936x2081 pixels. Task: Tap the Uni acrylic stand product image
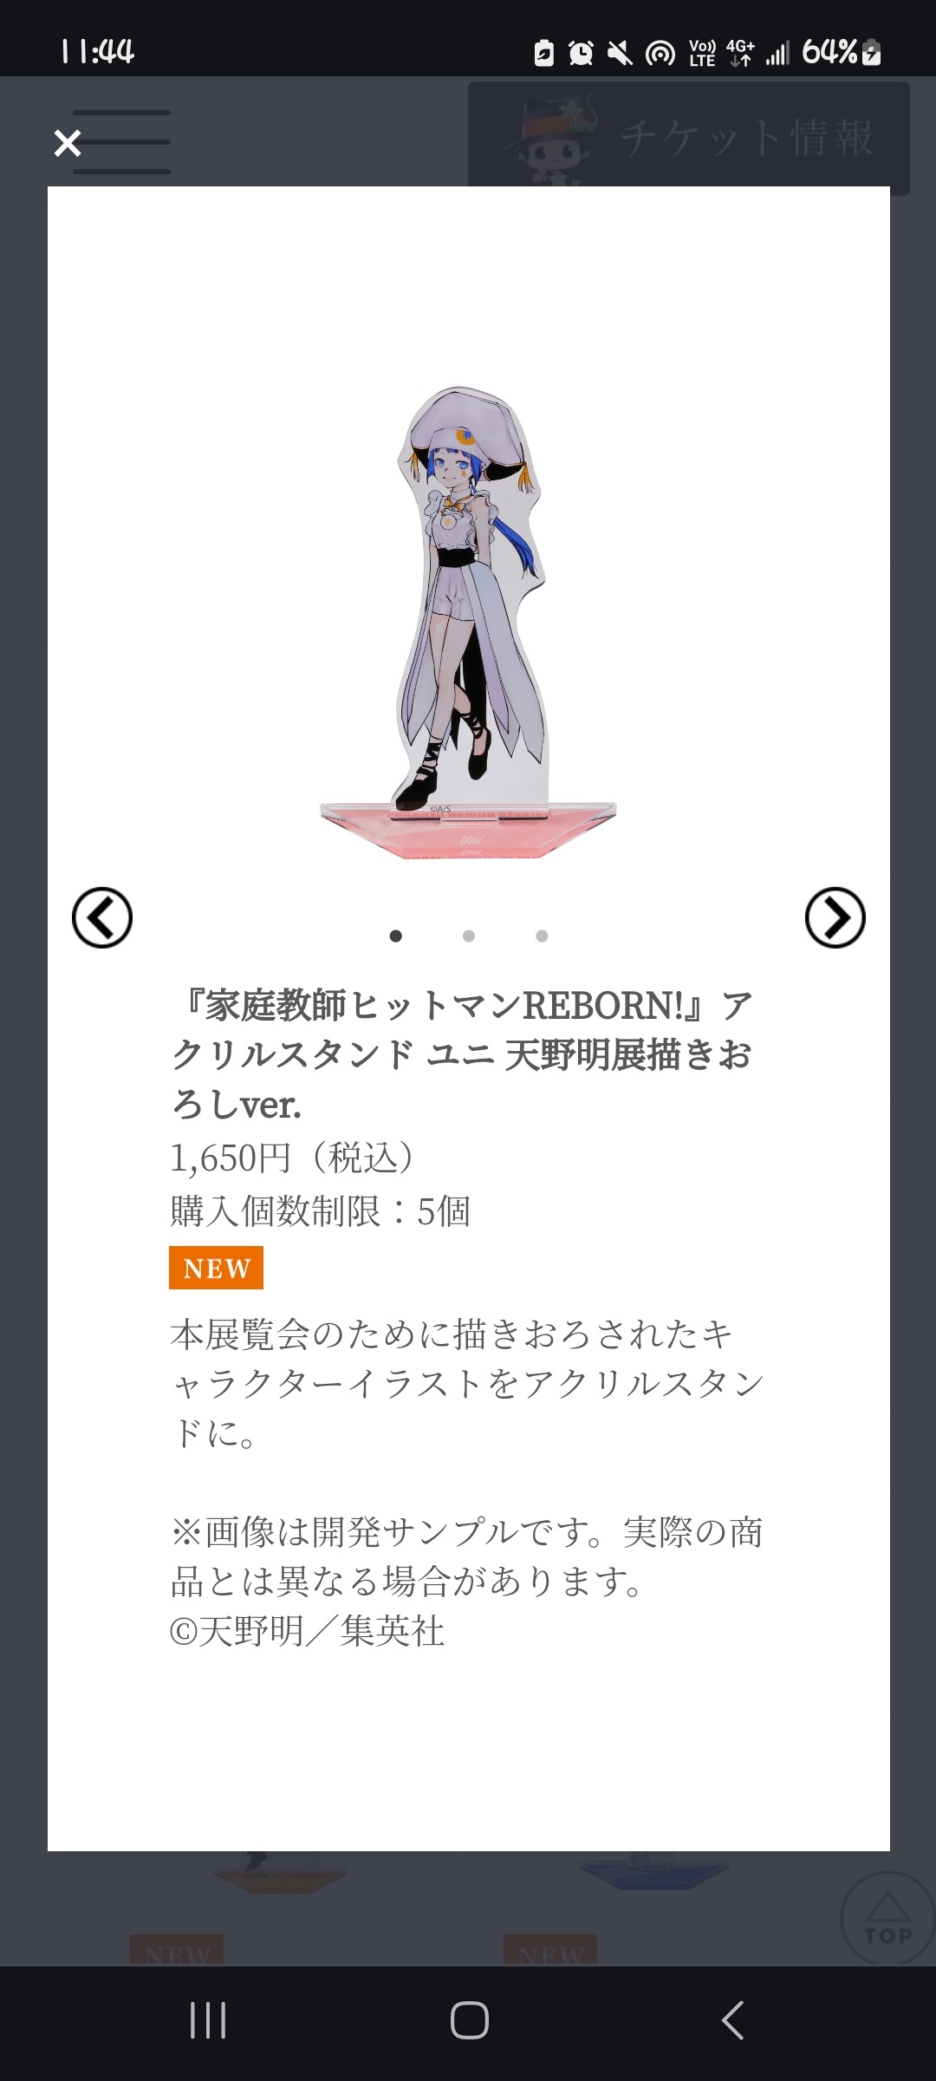468,623
